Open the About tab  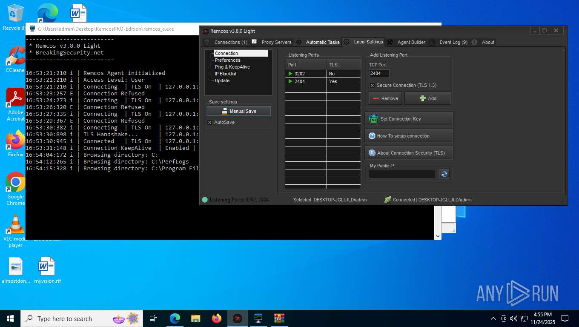click(483, 42)
